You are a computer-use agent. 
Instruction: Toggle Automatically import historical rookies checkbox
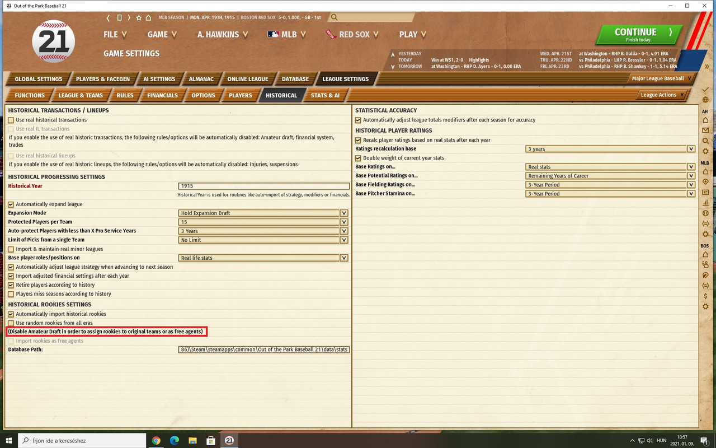coord(11,314)
